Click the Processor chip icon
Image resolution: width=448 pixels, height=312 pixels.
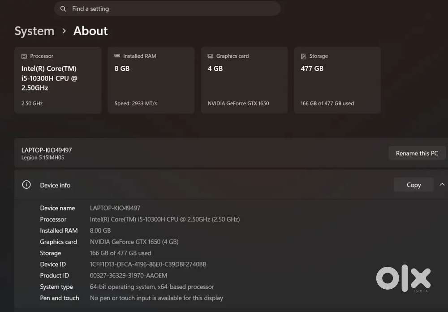tap(24, 56)
